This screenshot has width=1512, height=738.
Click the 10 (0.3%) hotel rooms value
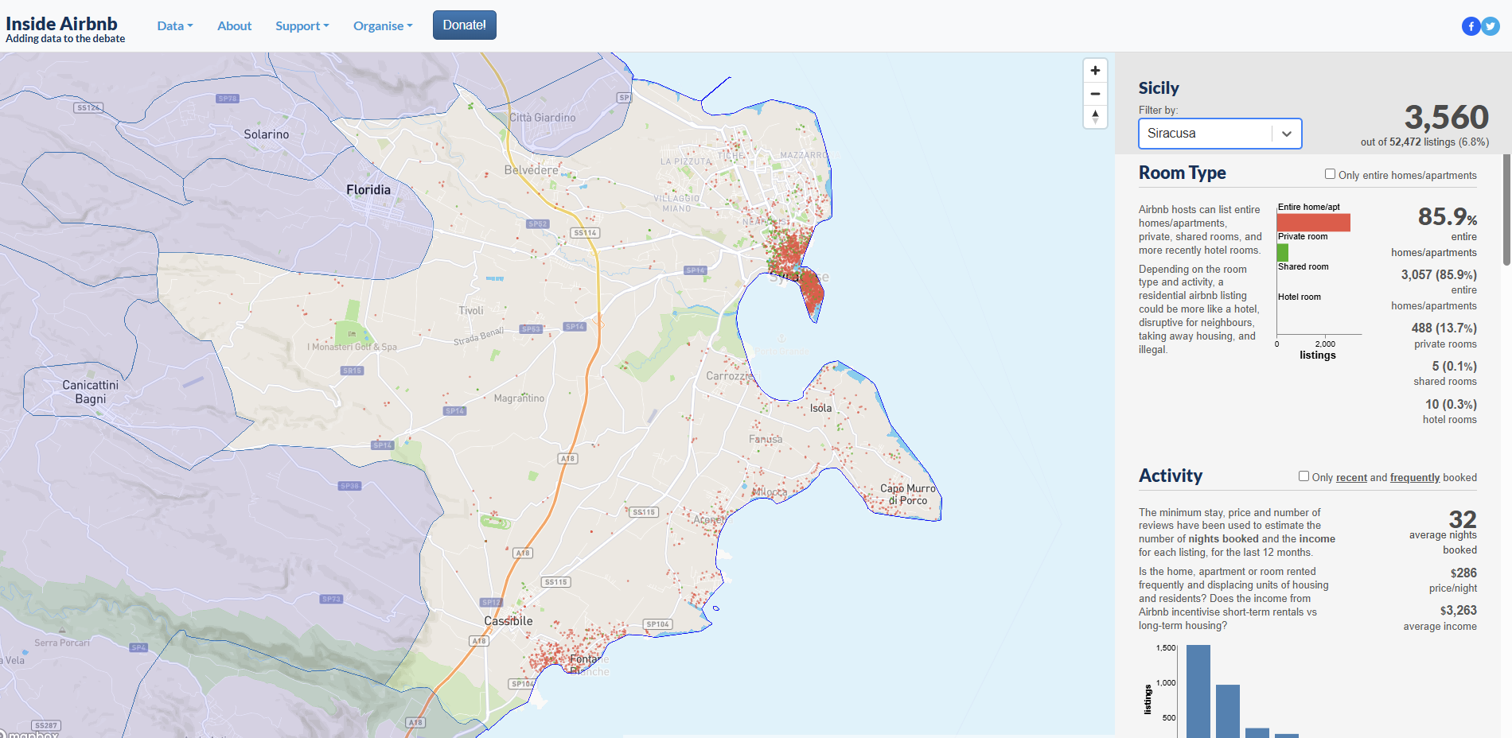(x=1451, y=405)
